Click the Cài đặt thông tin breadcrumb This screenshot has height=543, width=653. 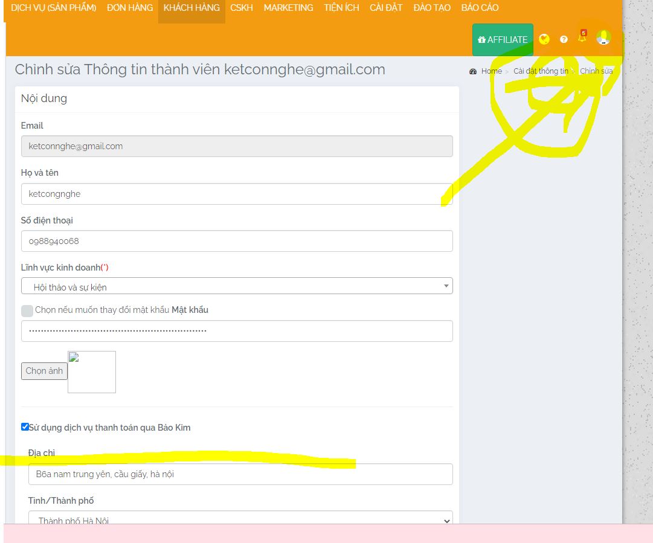tap(541, 71)
